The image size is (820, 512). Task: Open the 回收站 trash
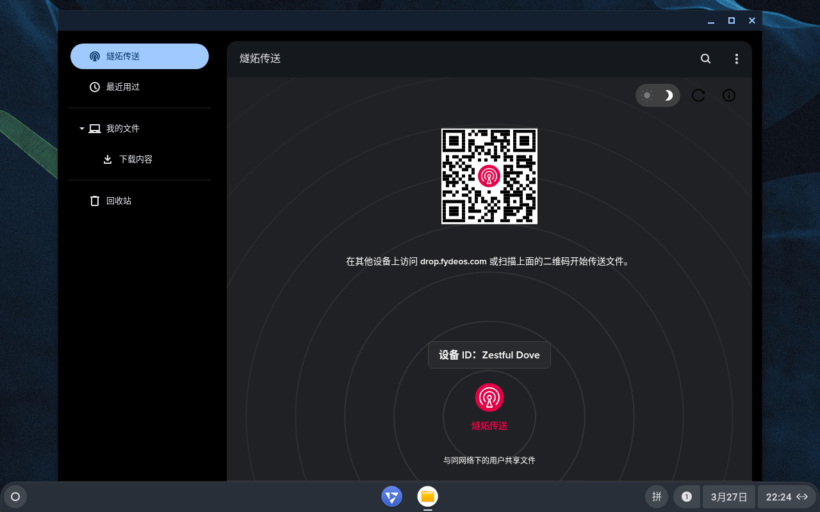119,201
